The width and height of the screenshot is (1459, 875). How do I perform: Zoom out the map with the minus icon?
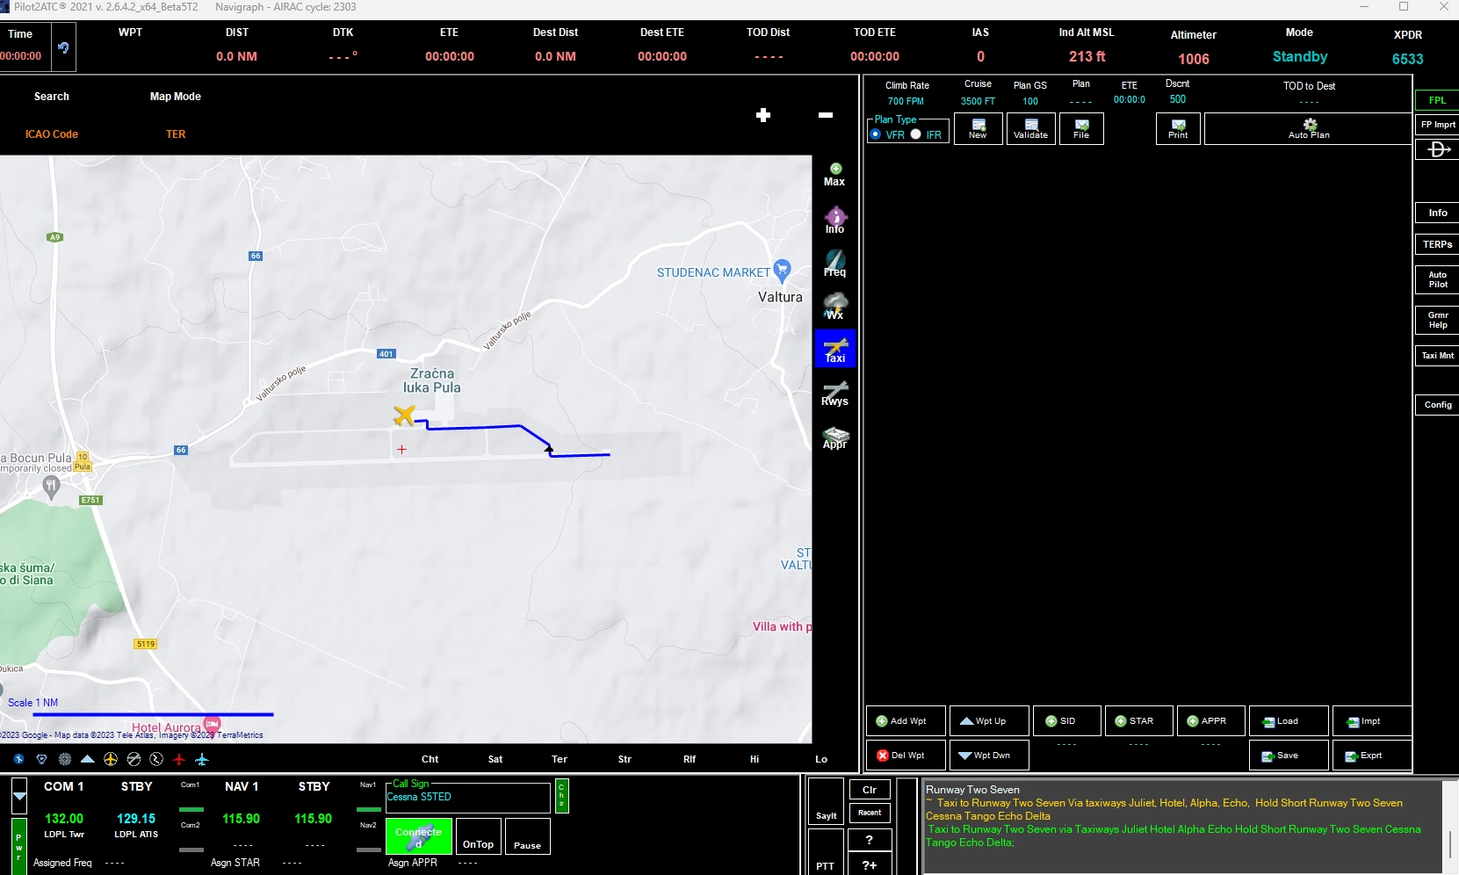826,115
